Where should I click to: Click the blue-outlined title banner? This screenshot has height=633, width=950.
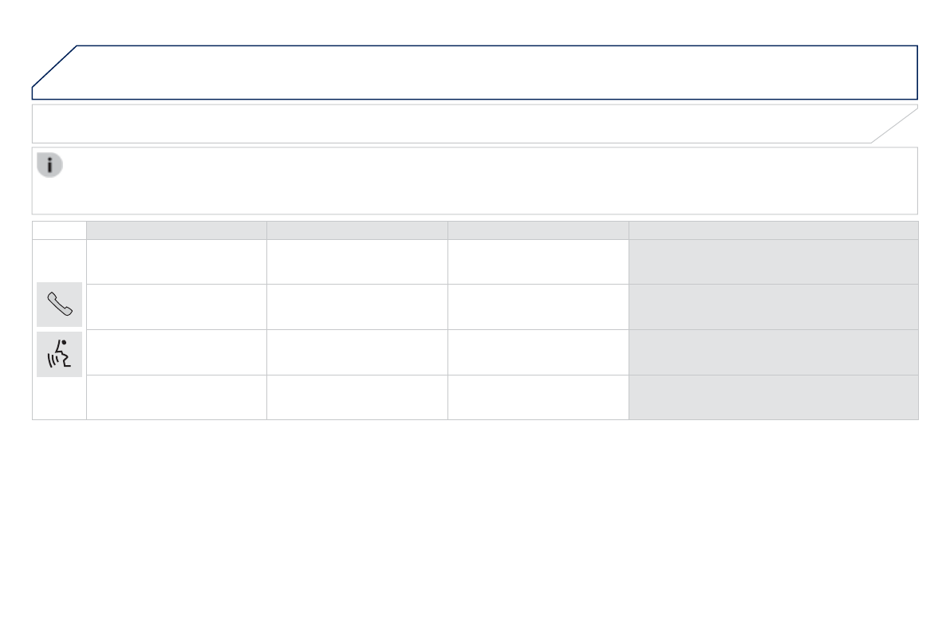tap(479, 73)
